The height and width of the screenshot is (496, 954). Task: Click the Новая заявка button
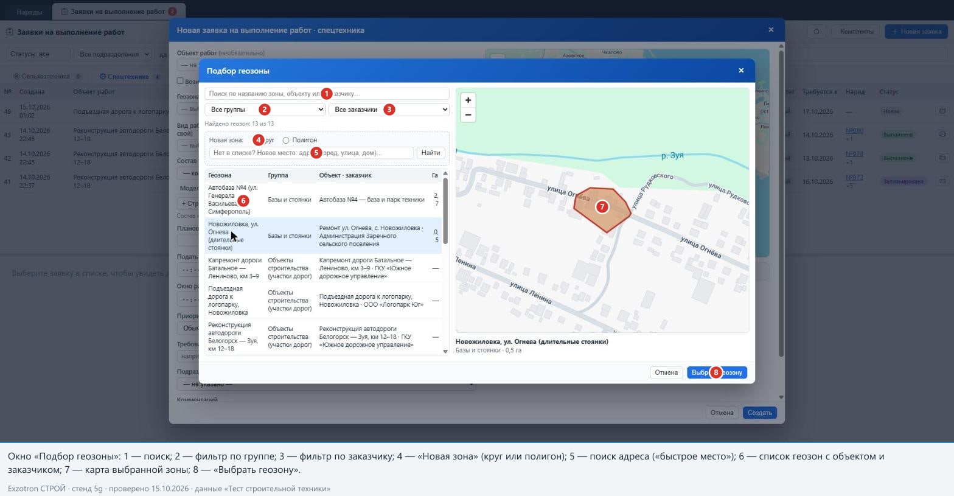point(916,32)
